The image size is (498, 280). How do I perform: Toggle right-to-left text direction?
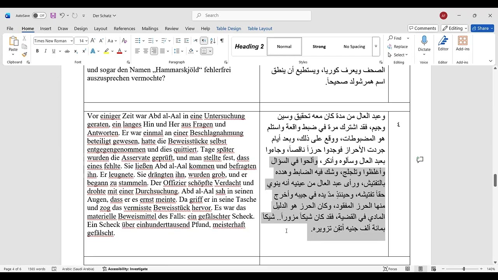point(203,41)
